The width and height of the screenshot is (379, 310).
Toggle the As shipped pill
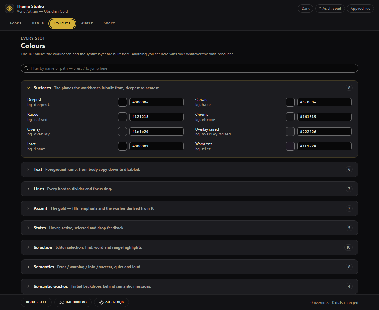click(x=330, y=9)
